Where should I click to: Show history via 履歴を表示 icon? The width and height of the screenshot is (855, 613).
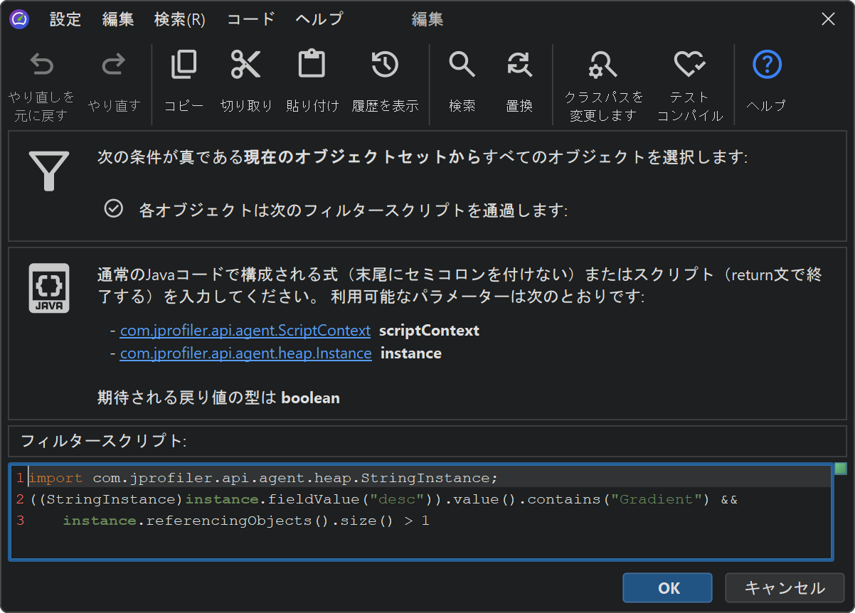385,65
